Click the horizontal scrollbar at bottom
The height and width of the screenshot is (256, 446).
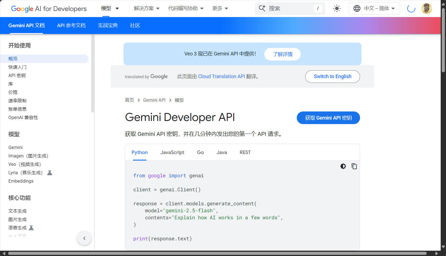click(217, 253)
